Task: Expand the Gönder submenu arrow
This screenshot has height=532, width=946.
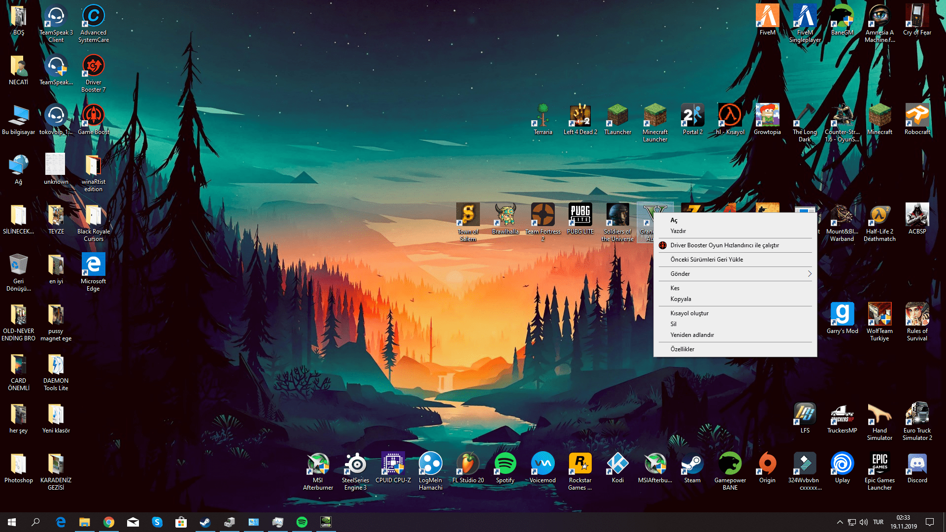Action: pyautogui.click(x=809, y=274)
